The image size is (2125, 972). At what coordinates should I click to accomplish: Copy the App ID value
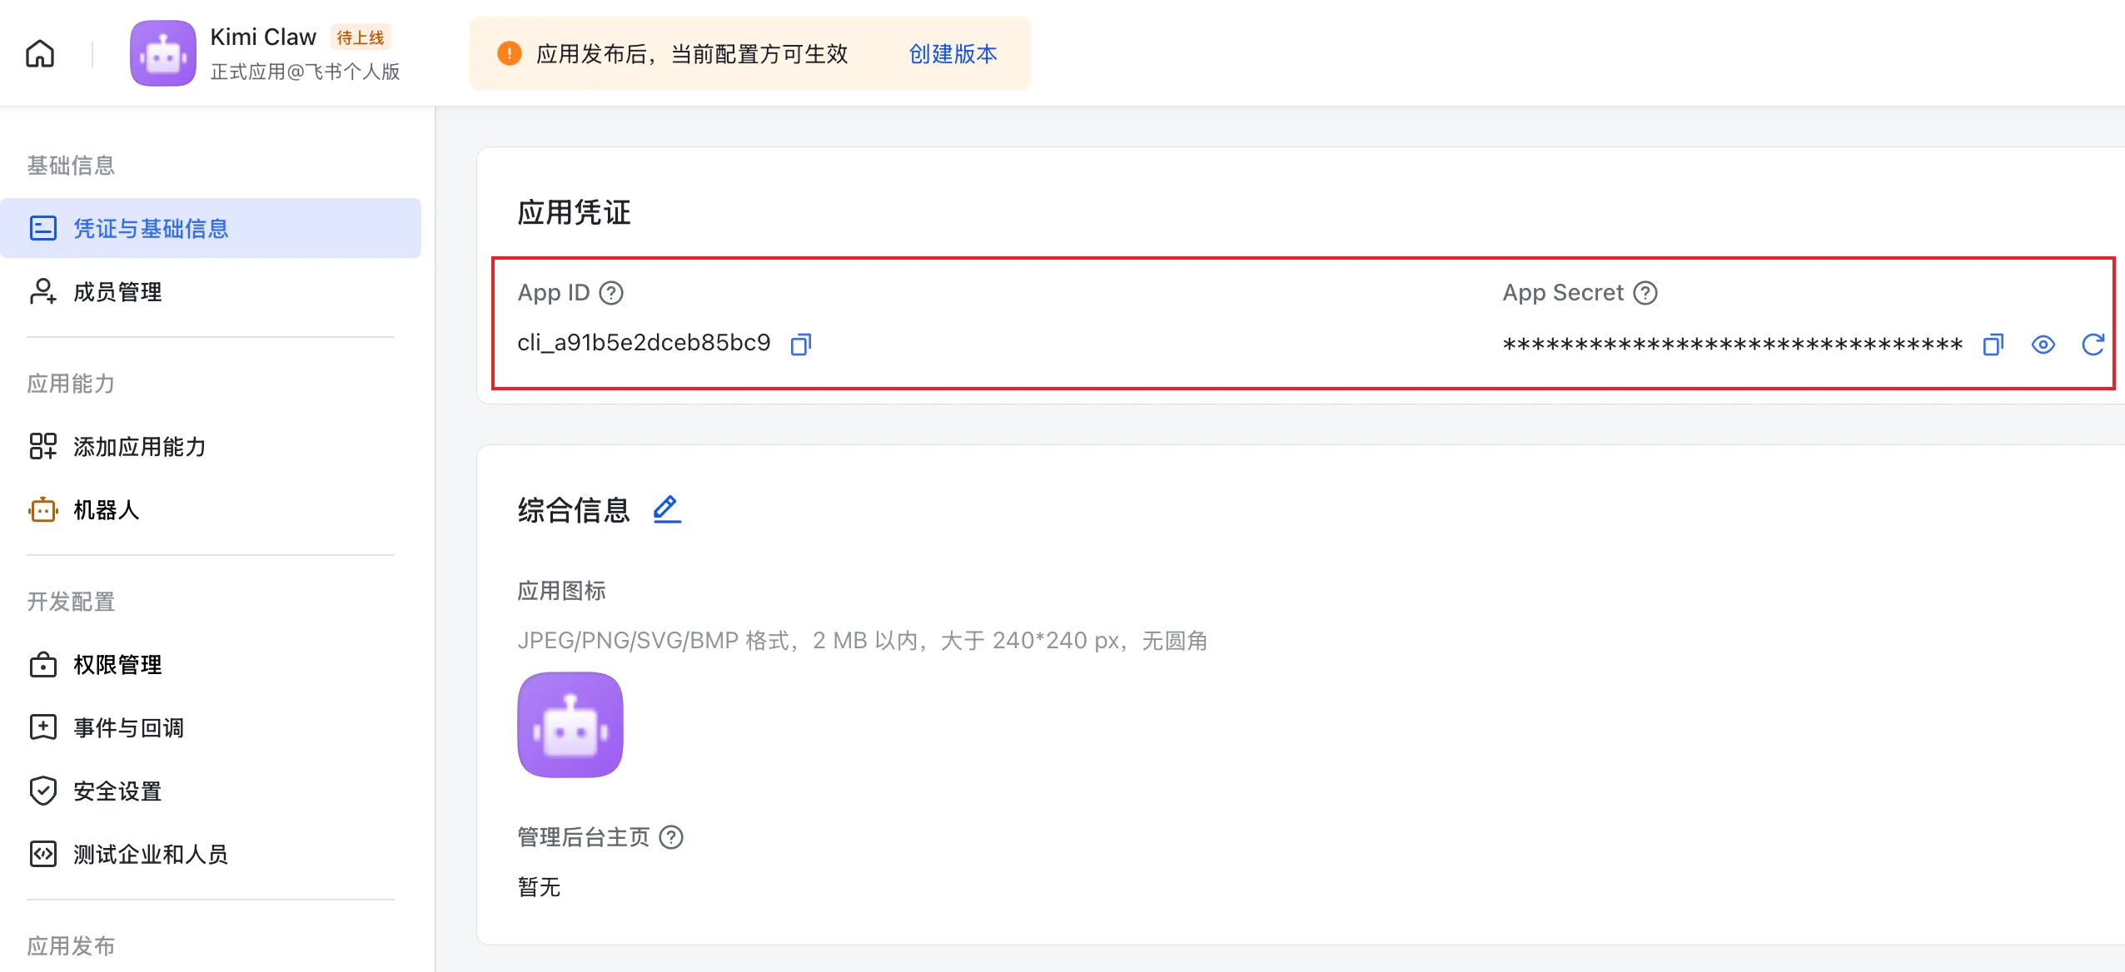800,344
